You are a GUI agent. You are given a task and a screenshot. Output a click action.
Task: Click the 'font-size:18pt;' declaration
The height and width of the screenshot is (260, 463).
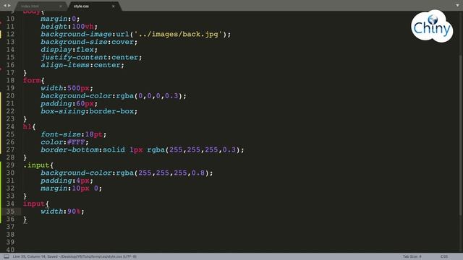click(74, 134)
